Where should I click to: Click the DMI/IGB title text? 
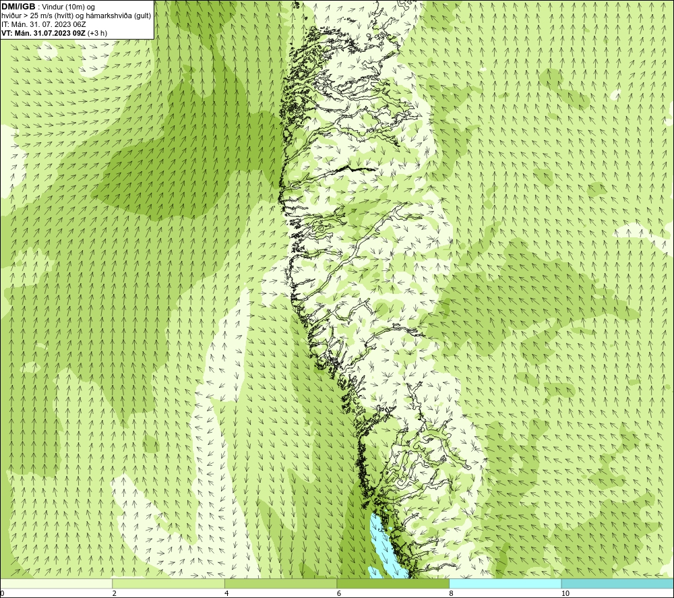pyautogui.click(x=18, y=7)
